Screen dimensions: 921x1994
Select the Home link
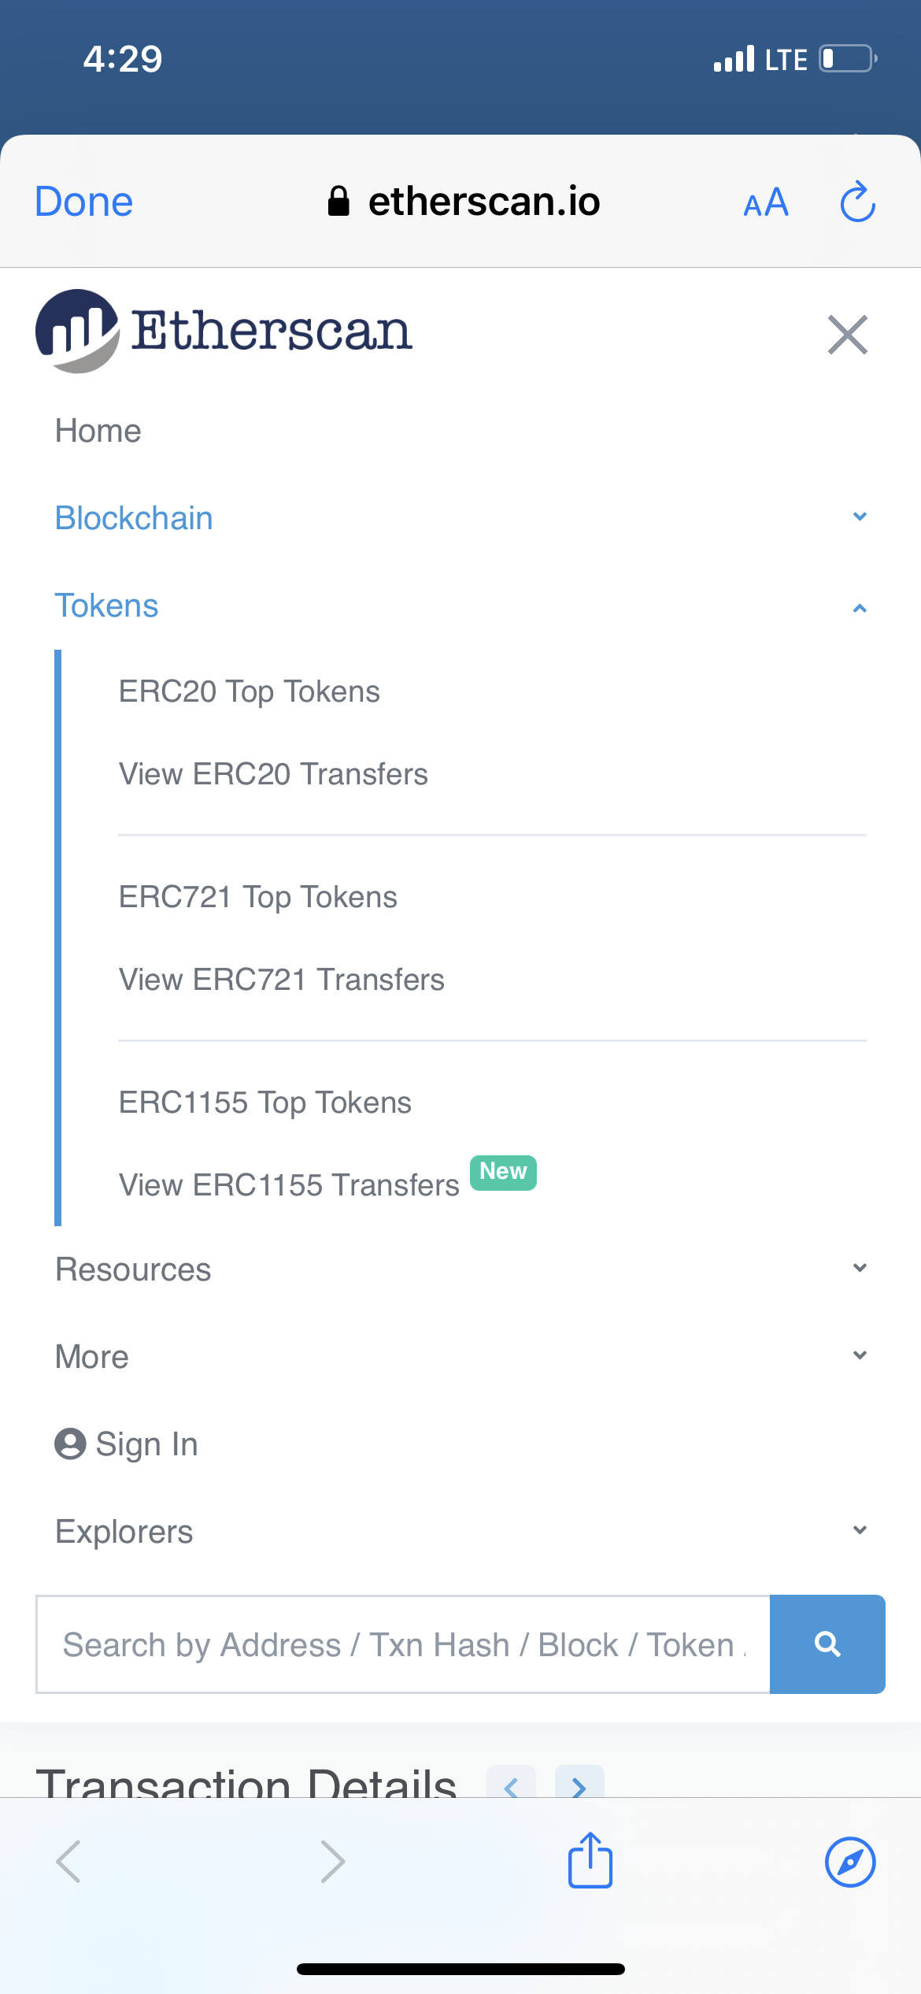[x=97, y=431]
